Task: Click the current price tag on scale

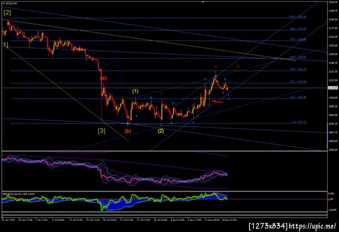Action: coord(333,88)
